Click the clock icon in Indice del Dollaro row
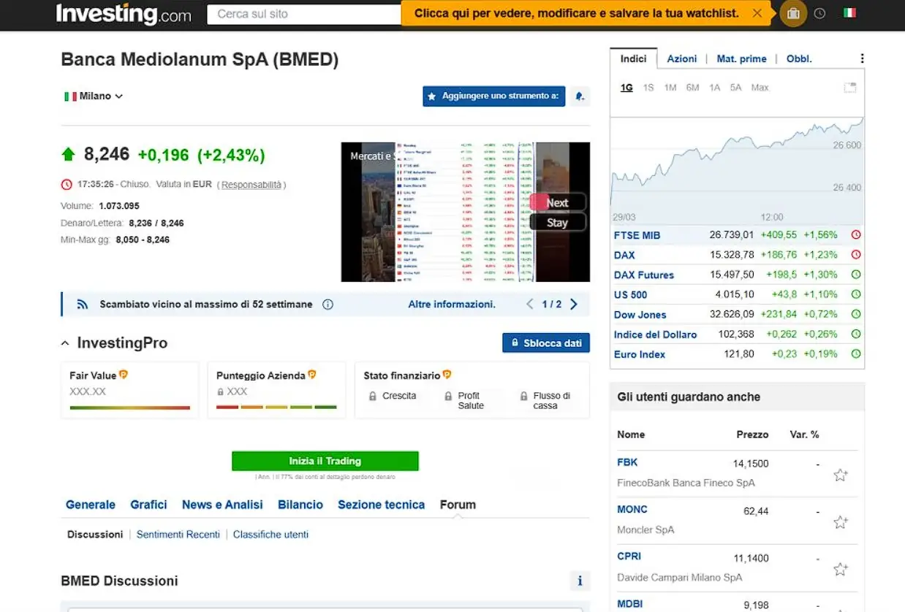The width and height of the screenshot is (905, 612). (856, 334)
